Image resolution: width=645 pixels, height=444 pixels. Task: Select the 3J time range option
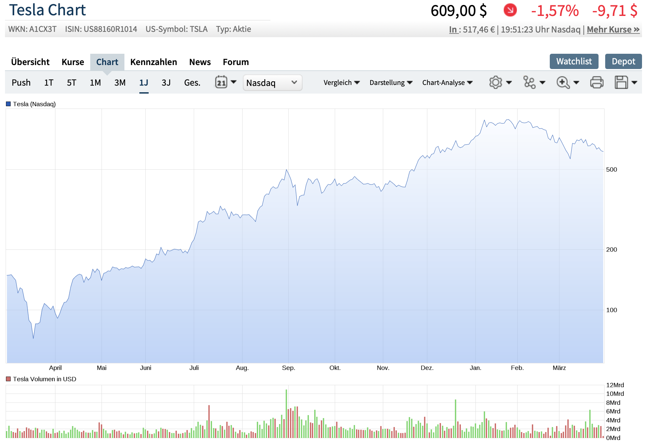click(166, 83)
